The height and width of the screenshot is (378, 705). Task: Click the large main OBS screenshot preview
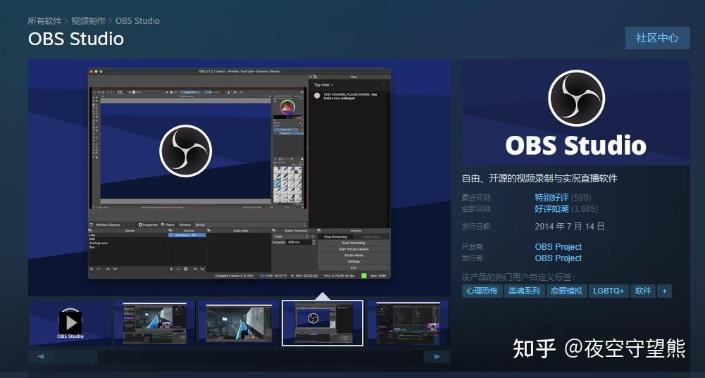[x=239, y=177]
